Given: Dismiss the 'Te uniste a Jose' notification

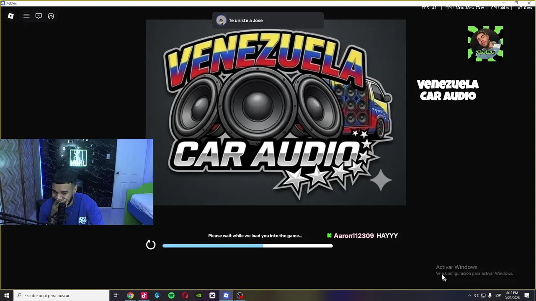Looking at the screenshot, I should pos(268,20).
